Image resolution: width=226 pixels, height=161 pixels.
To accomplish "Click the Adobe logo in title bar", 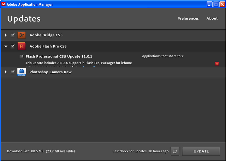I will [x=4, y=4].
